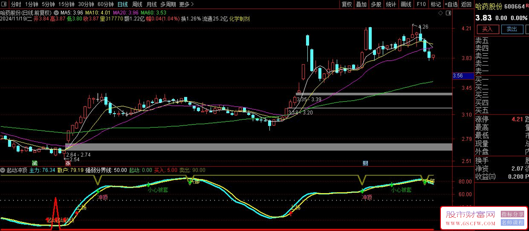Open the F10 company info
Image resolution: width=529 pixels, height=231 pixels.
(x=421, y=4)
